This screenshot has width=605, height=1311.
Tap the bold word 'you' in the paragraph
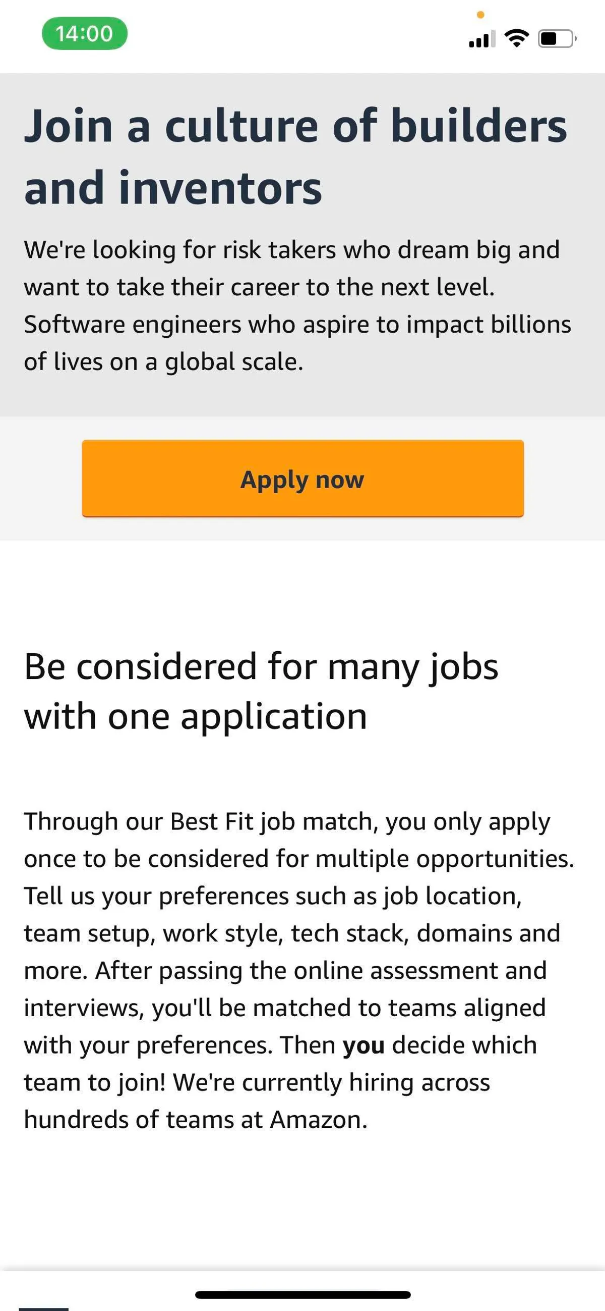pos(365,1045)
